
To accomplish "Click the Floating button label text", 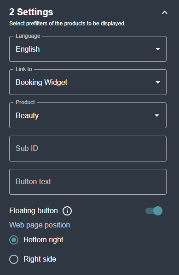I will point(34,211).
